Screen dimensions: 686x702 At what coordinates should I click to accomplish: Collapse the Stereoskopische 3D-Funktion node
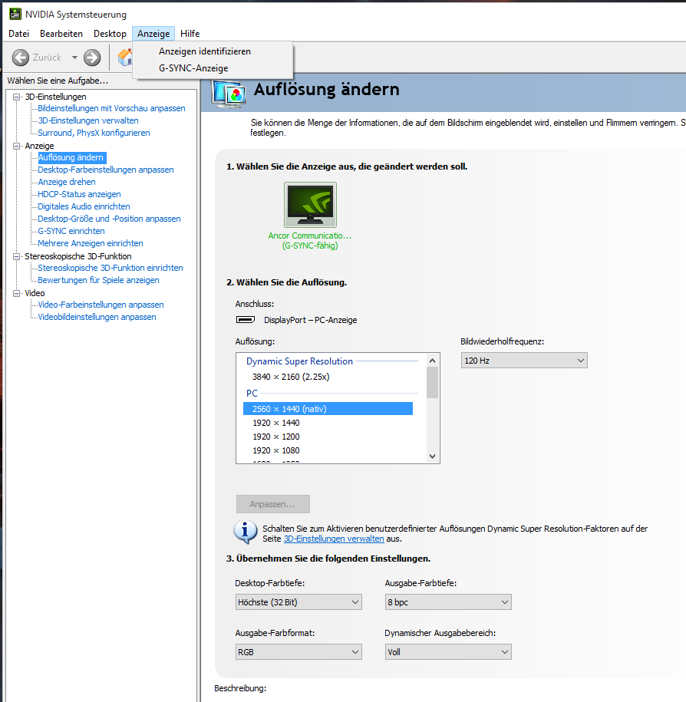17,256
